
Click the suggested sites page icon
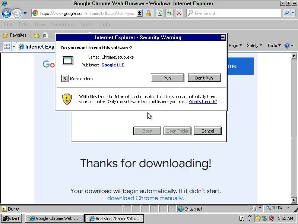[45, 35]
